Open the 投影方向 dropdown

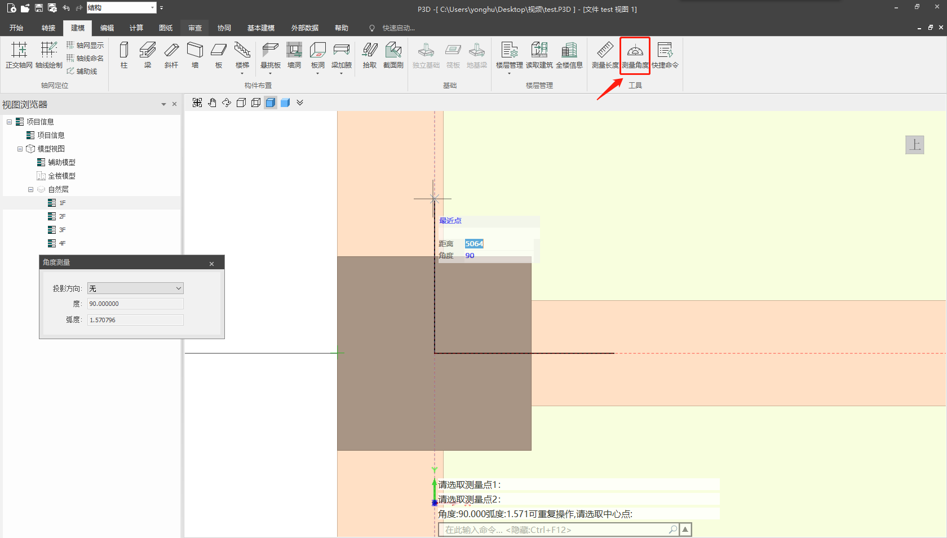(135, 288)
